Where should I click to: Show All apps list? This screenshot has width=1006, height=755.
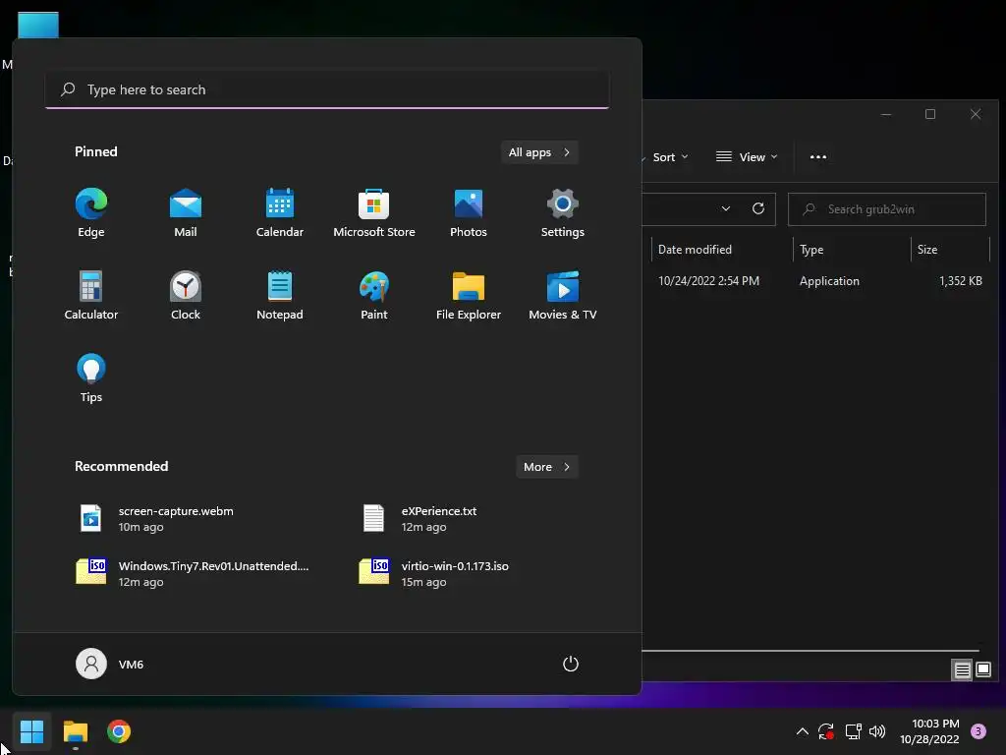click(x=539, y=152)
